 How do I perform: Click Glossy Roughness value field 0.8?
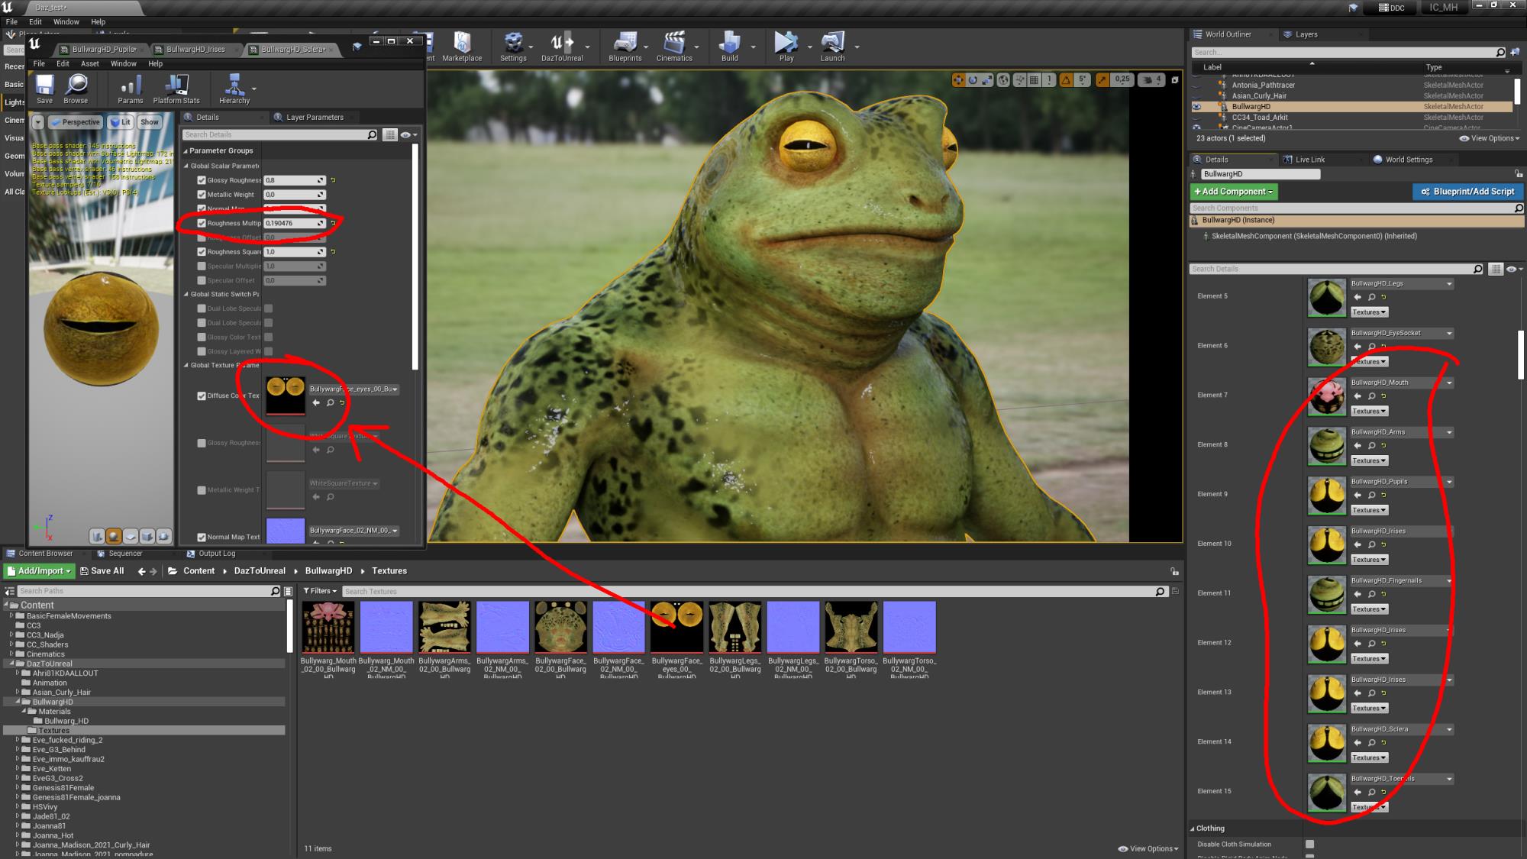294,180
